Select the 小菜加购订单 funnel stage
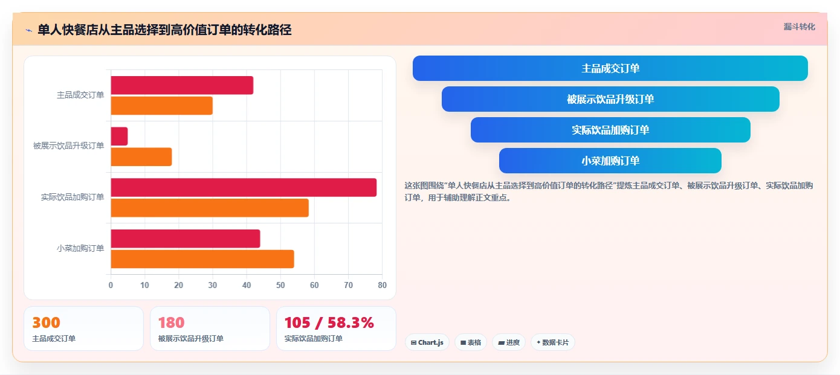 click(x=610, y=161)
